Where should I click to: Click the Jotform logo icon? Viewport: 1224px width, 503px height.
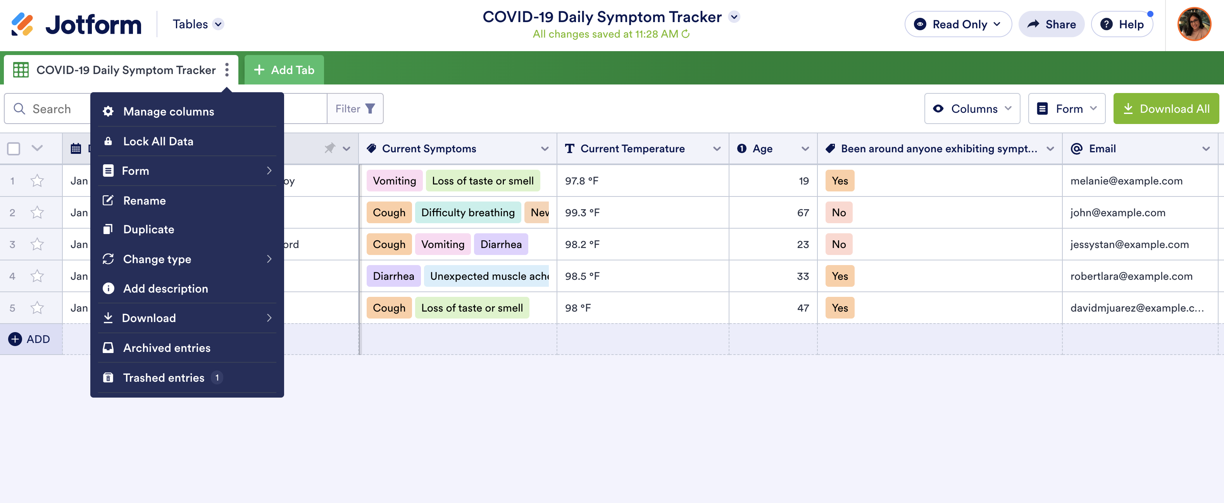[x=22, y=24]
